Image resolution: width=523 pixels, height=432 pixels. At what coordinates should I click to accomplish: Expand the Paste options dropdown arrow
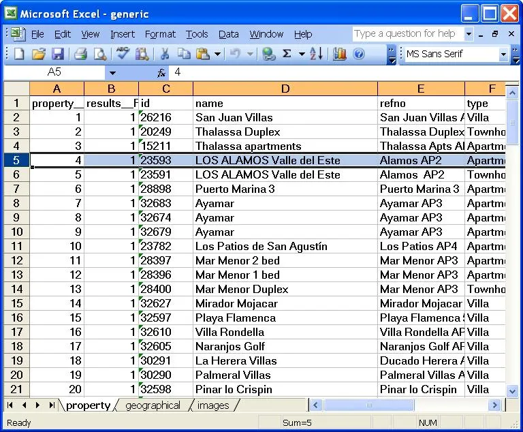tap(217, 54)
